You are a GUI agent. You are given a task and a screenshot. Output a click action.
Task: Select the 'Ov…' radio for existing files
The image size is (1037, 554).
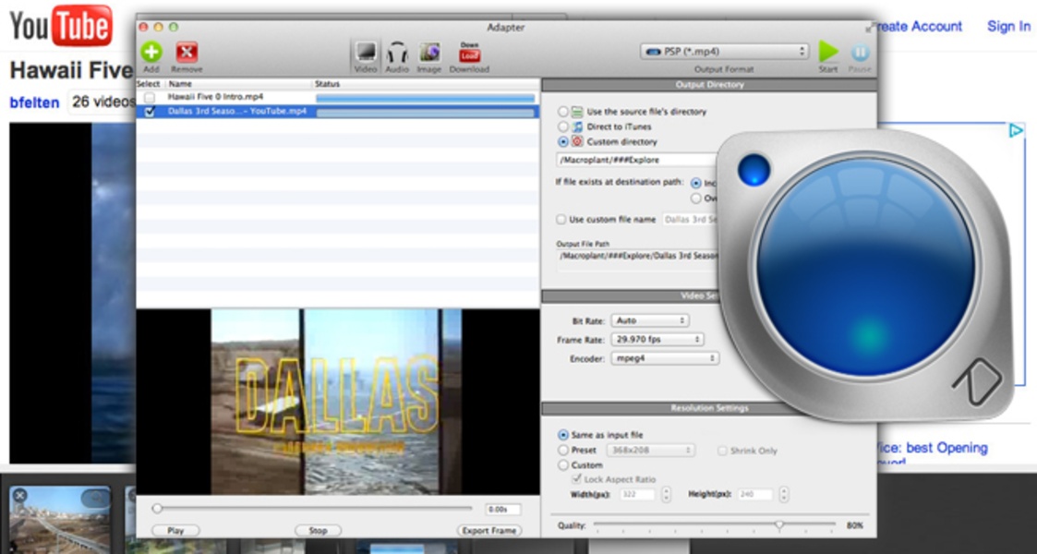click(x=695, y=199)
